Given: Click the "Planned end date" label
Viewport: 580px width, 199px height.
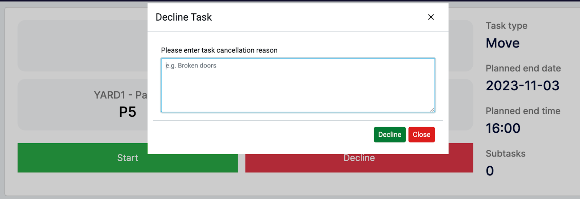Looking at the screenshot, I should [x=523, y=69].
